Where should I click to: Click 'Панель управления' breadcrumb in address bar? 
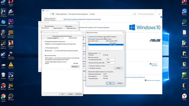click(61, 14)
